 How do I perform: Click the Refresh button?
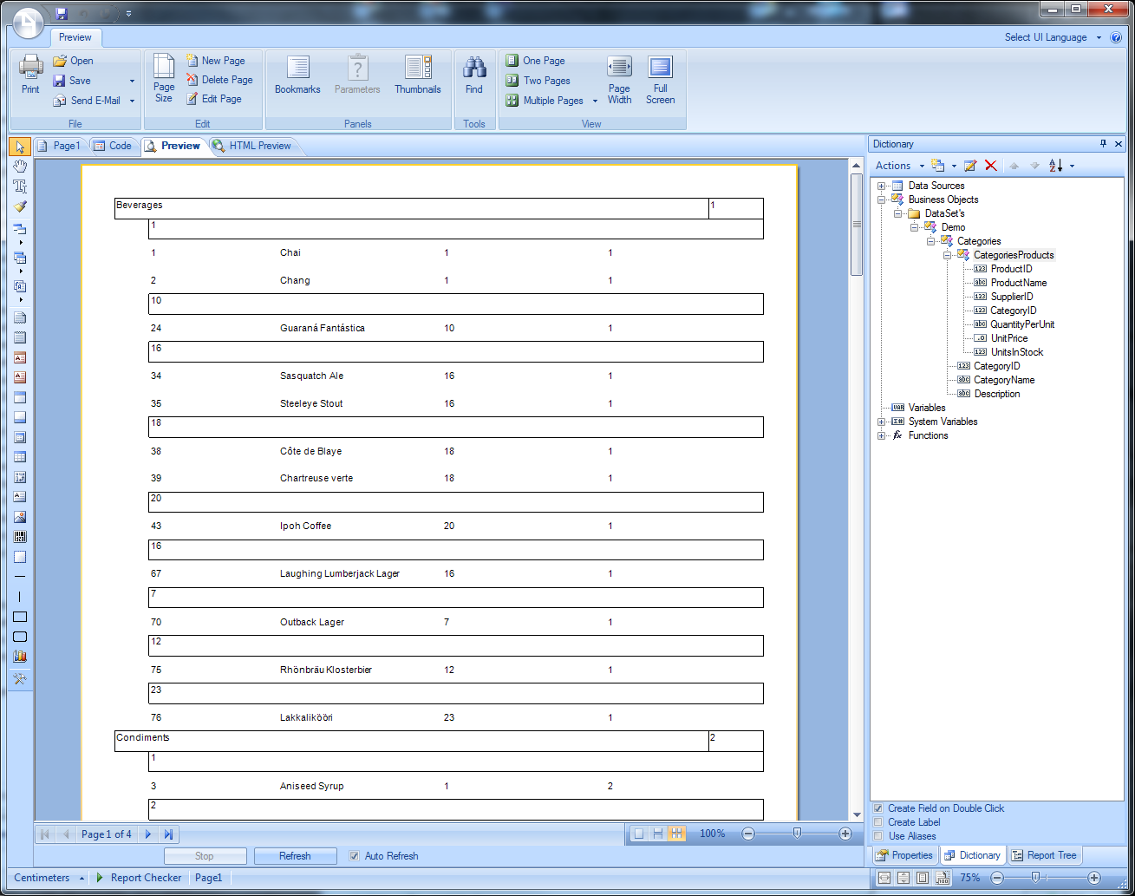(295, 856)
